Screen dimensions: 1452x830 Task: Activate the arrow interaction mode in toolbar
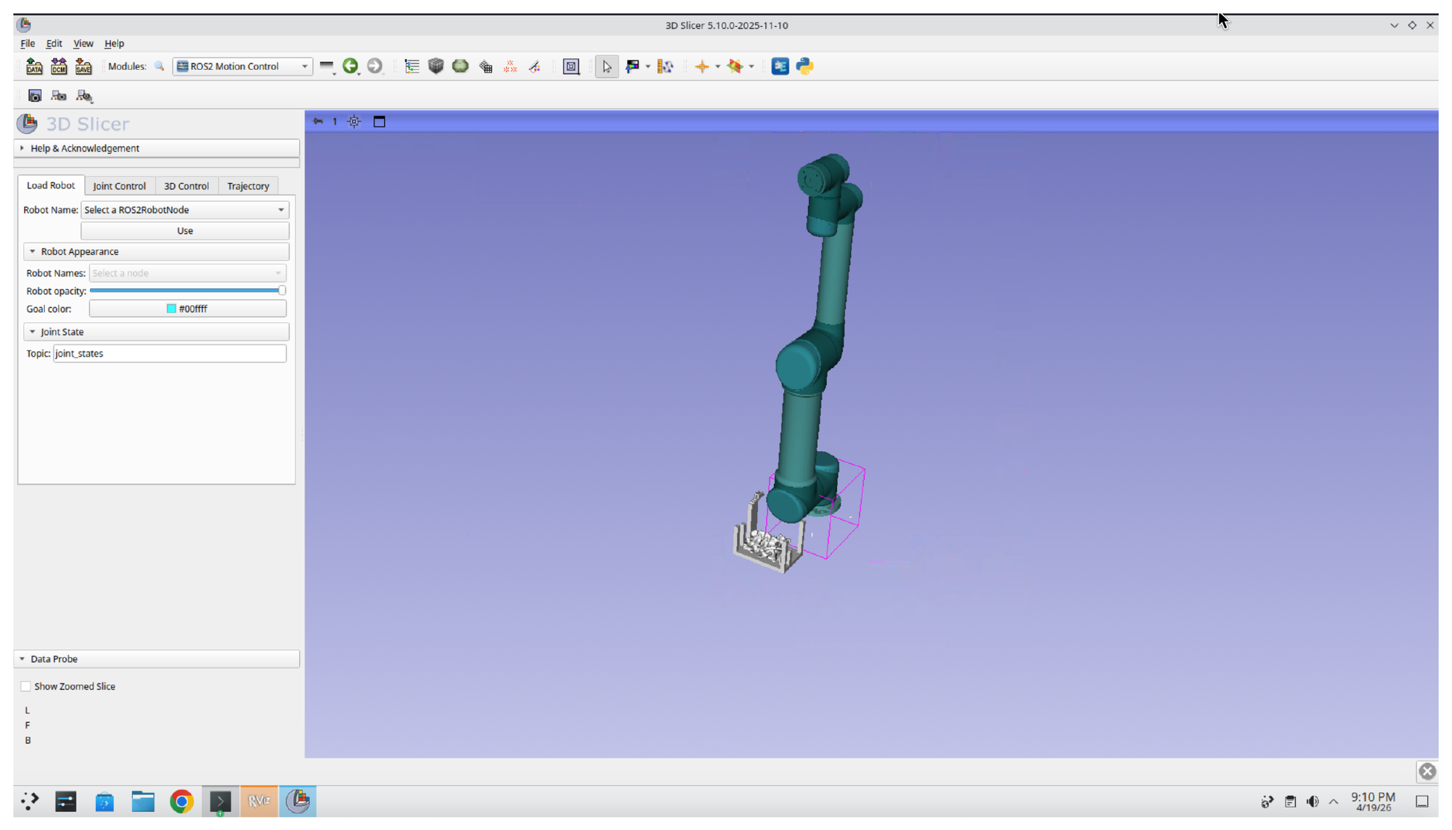(x=607, y=66)
